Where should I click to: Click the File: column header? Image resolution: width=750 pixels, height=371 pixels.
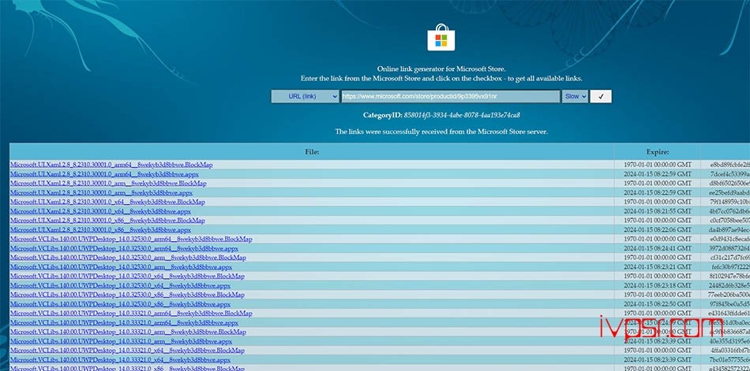click(312, 152)
